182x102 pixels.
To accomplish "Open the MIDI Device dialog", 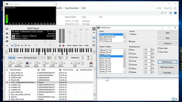I will [167, 62].
